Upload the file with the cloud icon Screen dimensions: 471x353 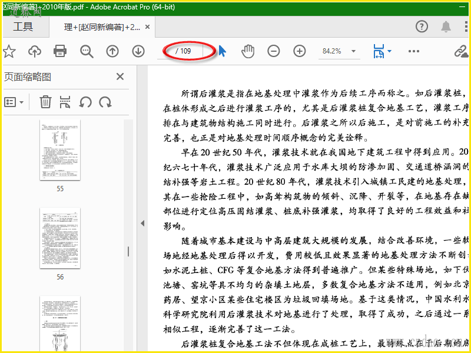35,51
